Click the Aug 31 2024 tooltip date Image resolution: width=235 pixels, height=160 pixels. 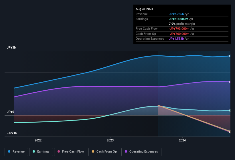tap(144, 9)
